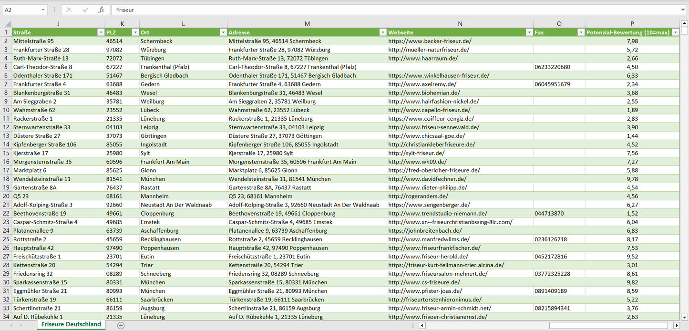
Task: Expand the Name Box dropdown arrow
Action: coord(43,10)
